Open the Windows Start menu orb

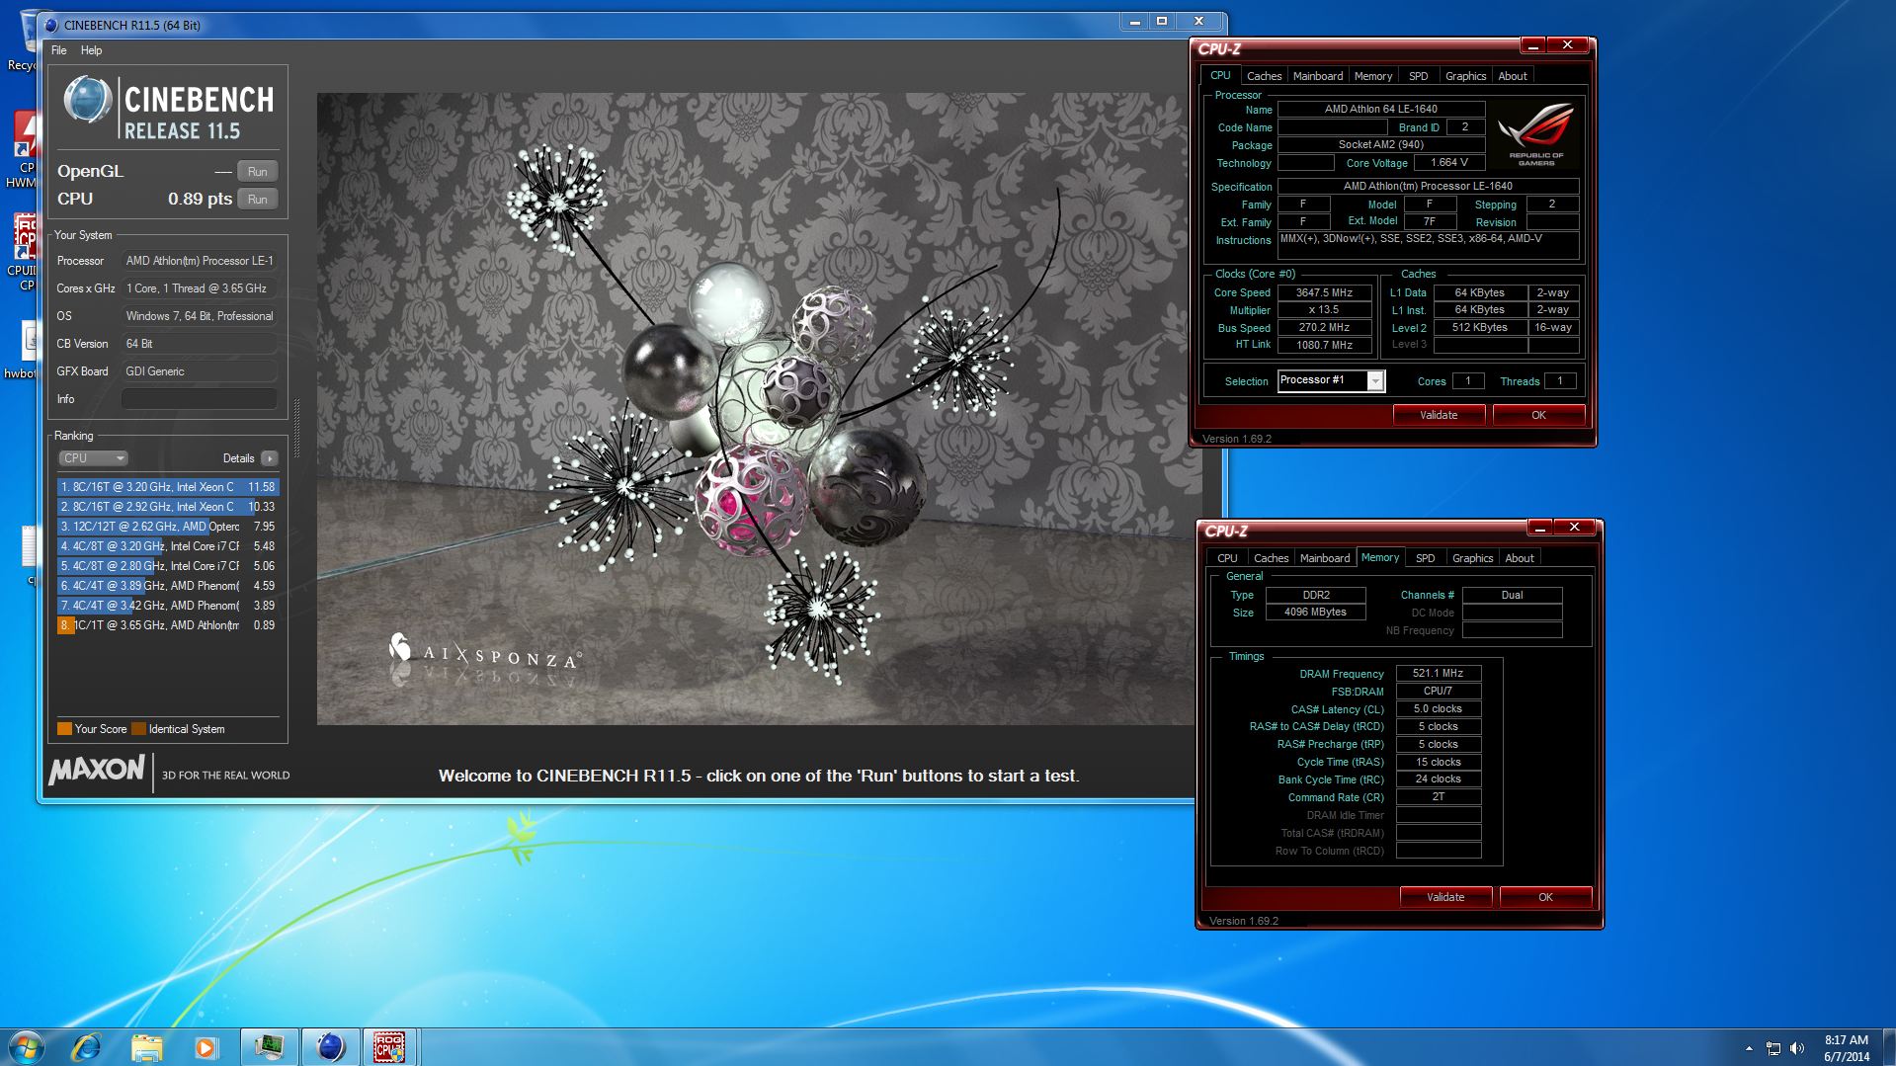[27, 1047]
